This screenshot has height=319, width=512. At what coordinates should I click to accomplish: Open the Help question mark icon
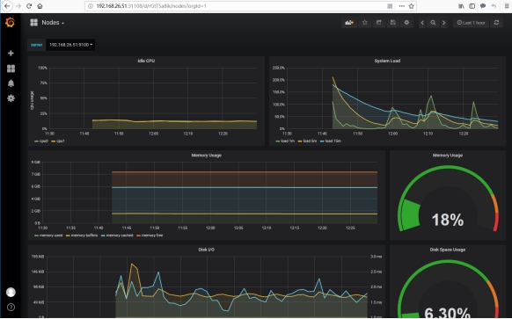[11, 307]
